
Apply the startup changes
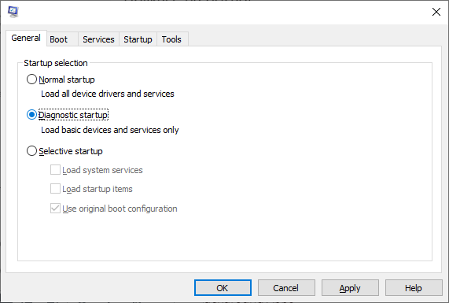click(350, 288)
